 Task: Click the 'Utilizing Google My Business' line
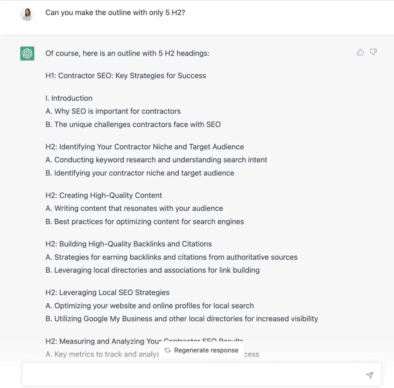click(x=182, y=319)
